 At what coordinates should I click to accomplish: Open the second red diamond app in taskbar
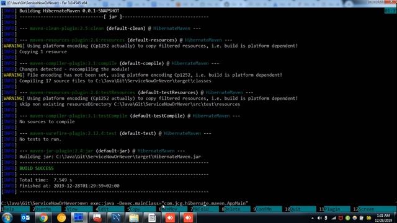(x=188, y=217)
